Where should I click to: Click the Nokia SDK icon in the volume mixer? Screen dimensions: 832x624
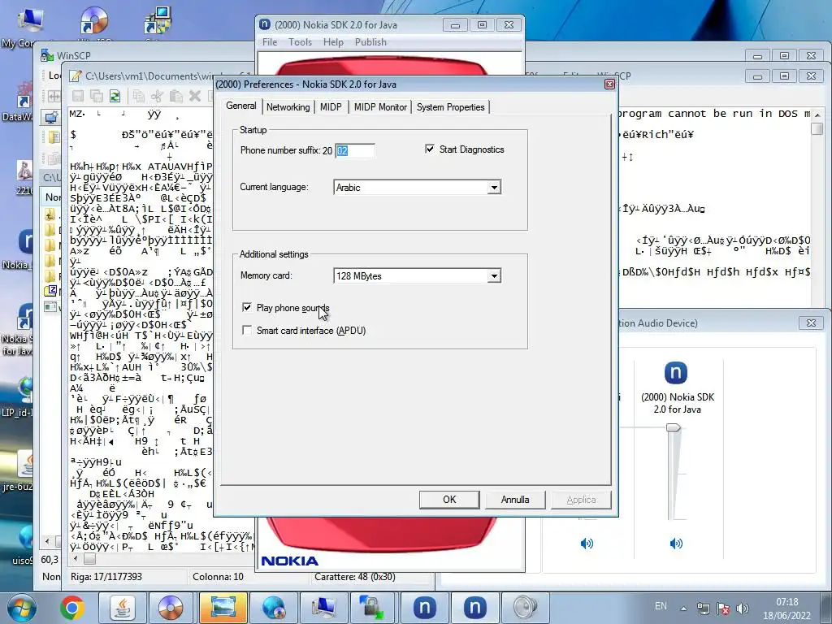tap(675, 372)
